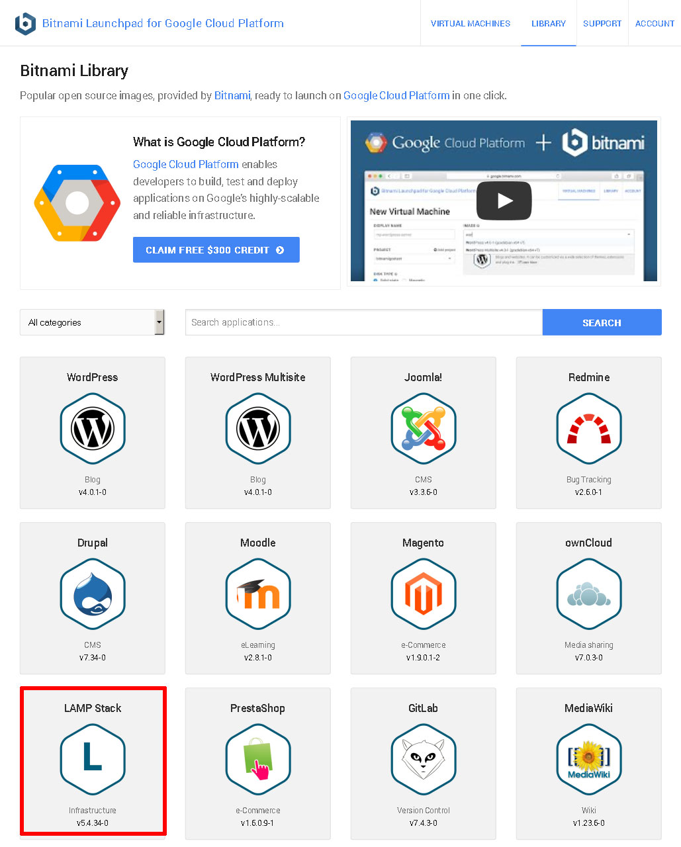Follow Google Cloud Platform link in subtitle
This screenshot has height=847, width=681.
pyautogui.click(x=396, y=95)
